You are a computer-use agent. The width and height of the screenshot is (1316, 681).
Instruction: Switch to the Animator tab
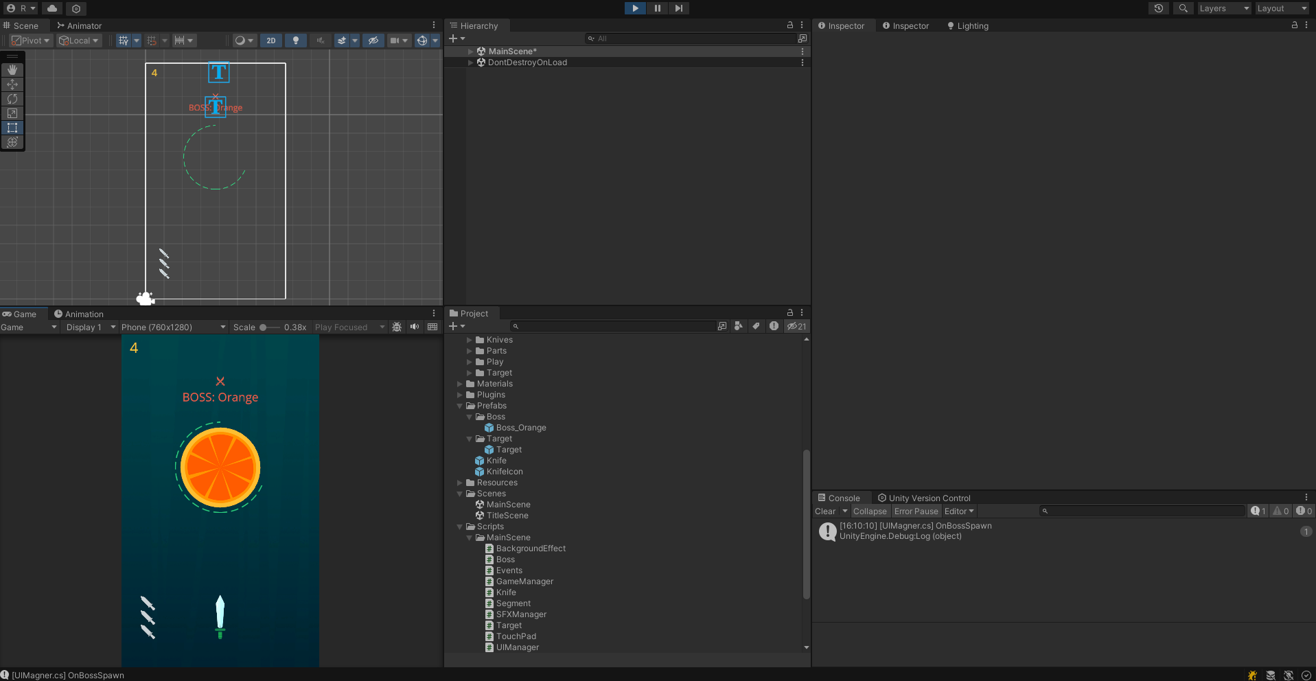80,25
